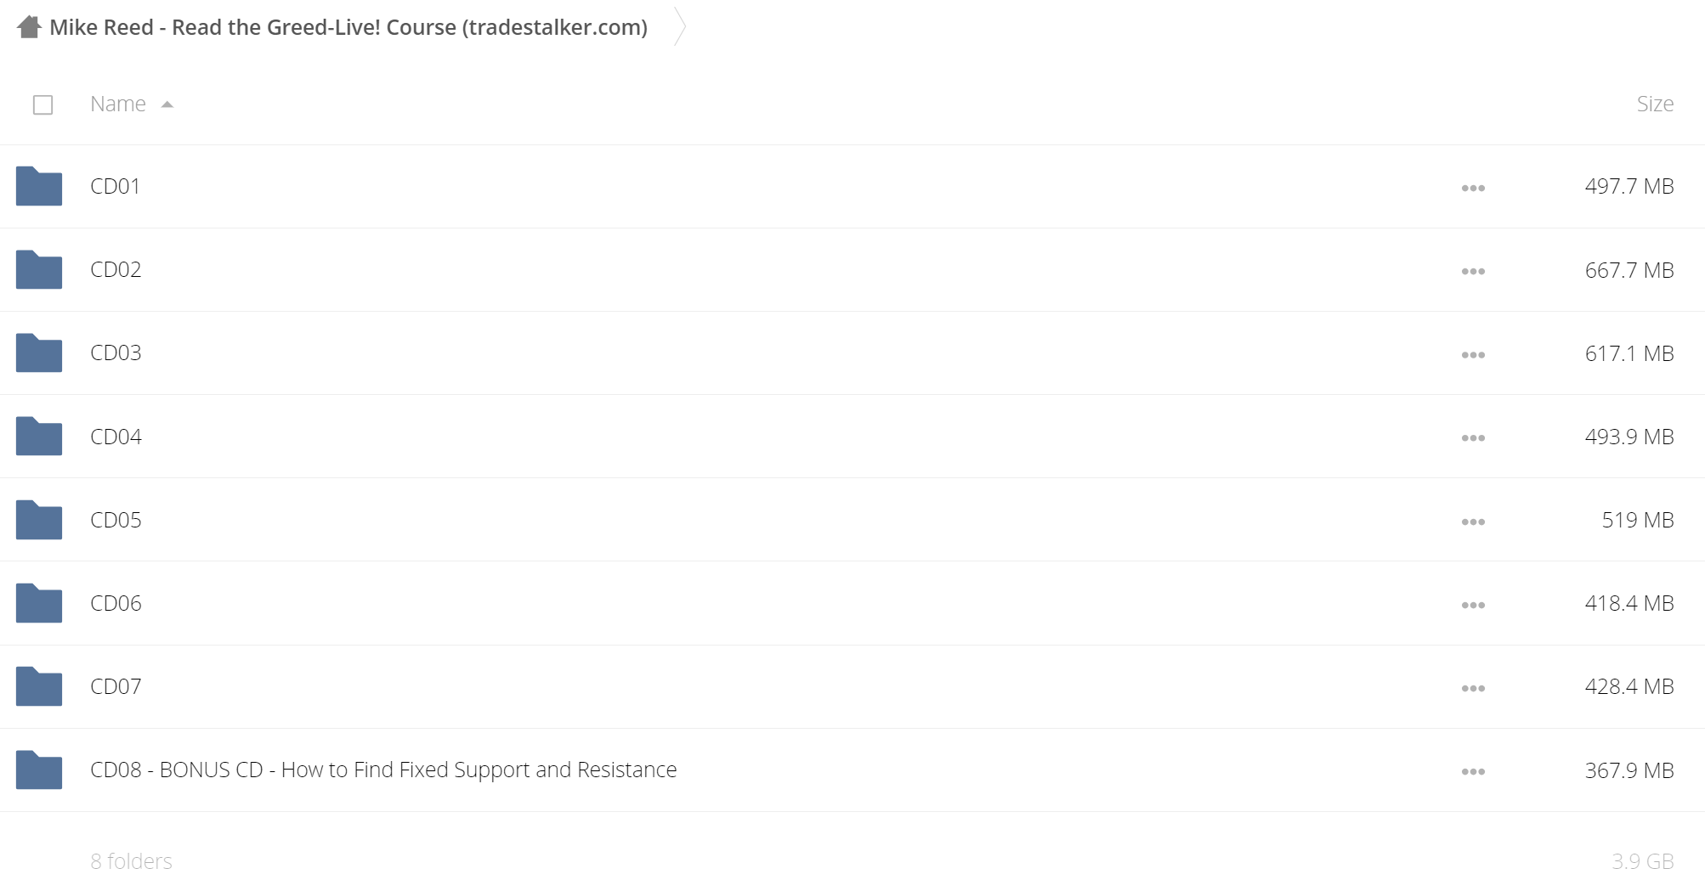Select the CD06 row by its size
The image size is (1705, 891).
click(x=1629, y=603)
